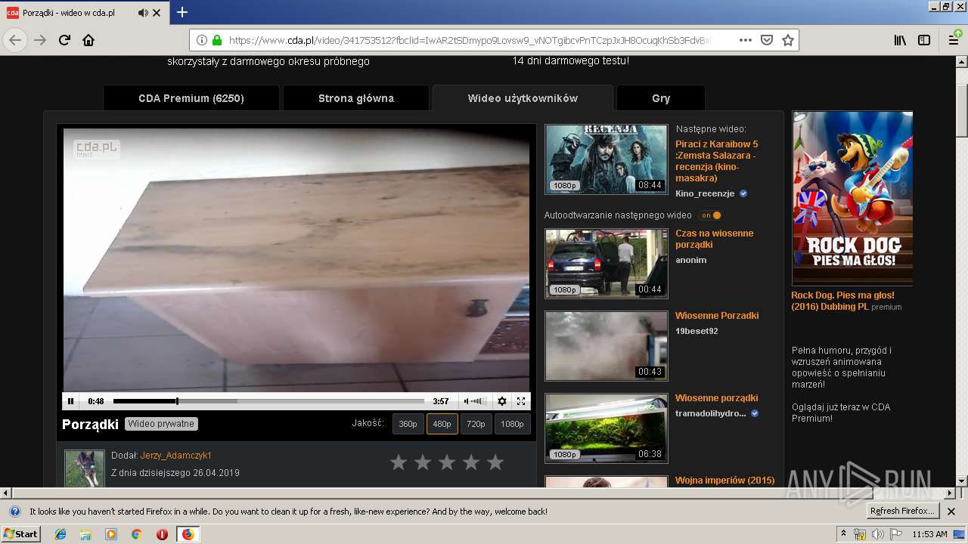Viewport: 968px width, 544px height.
Task: Switch to Wideo użytkowników tab
Action: pyautogui.click(x=523, y=98)
